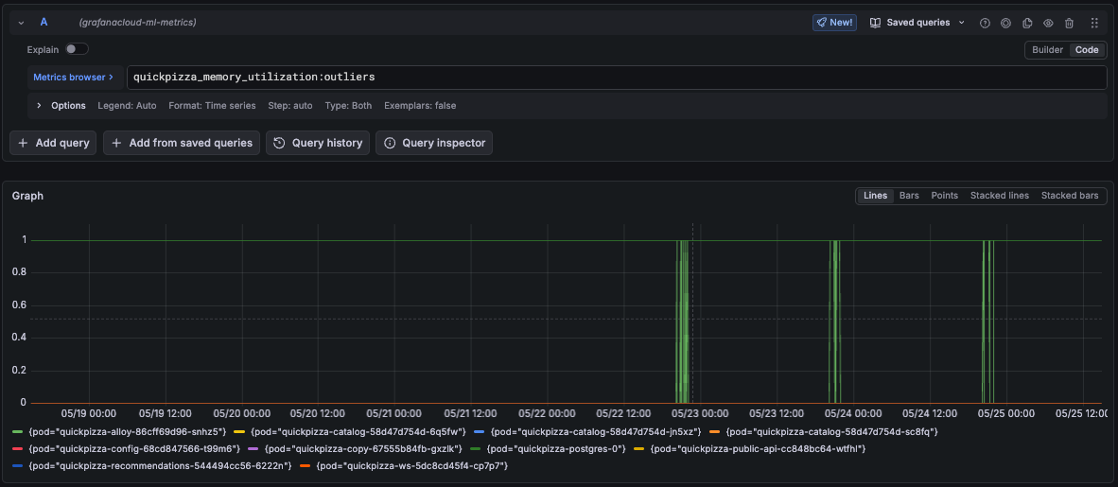This screenshot has width=1118, height=487.
Task: Expand the Options section
Action: (x=39, y=106)
